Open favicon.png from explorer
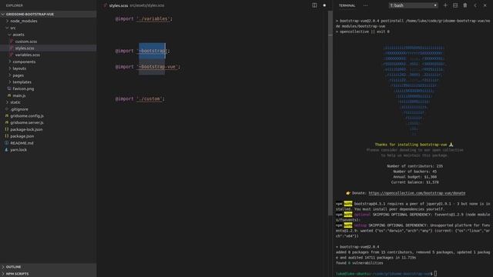 [x=23, y=89]
